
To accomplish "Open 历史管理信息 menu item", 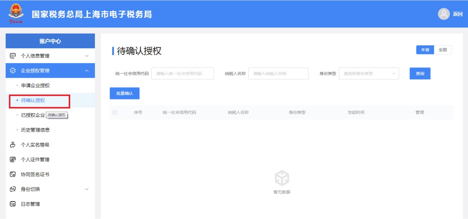I will pos(35,130).
